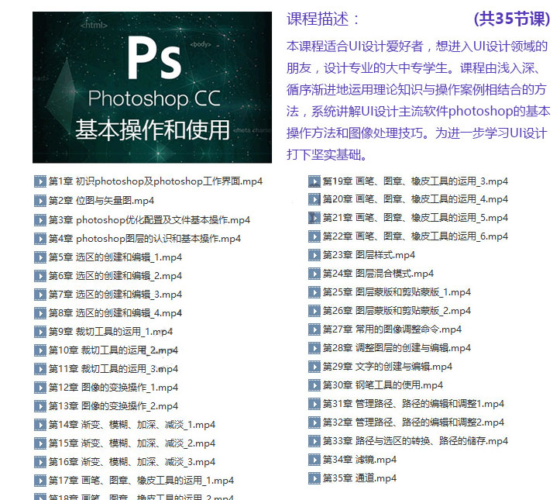Open file 第15章 渐变、模糊、加深、减淡_2.mp4
Image resolution: width=560 pixels, height=500 pixels.
point(132,443)
